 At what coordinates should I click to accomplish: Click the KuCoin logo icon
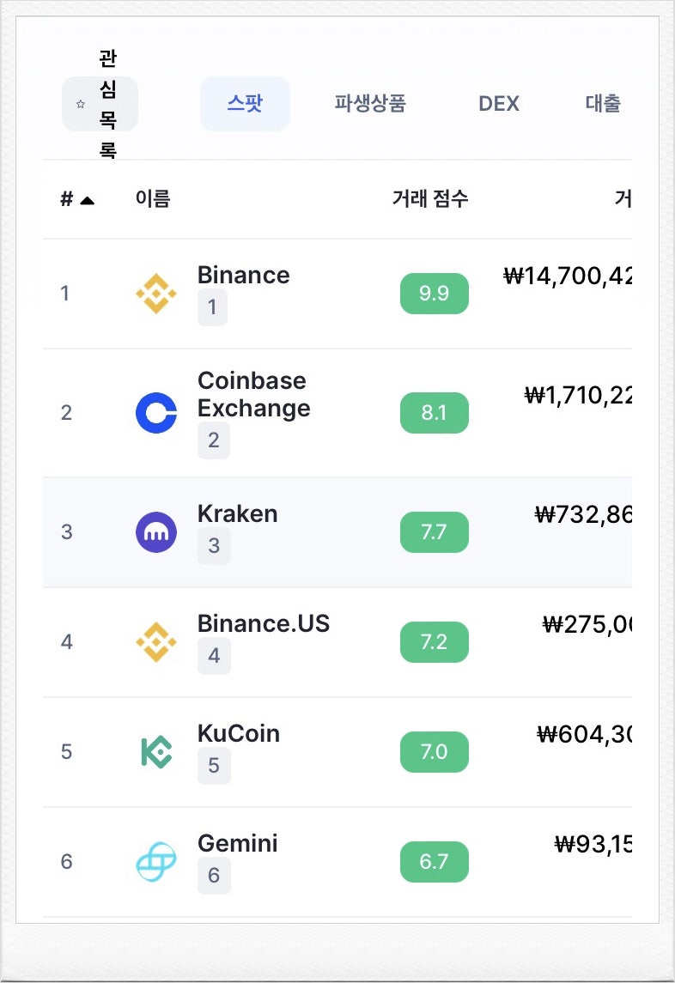pyautogui.click(x=156, y=752)
